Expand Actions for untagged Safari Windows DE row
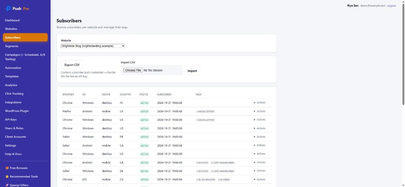Viewport: 405px width, 187px height. tap(259, 137)
